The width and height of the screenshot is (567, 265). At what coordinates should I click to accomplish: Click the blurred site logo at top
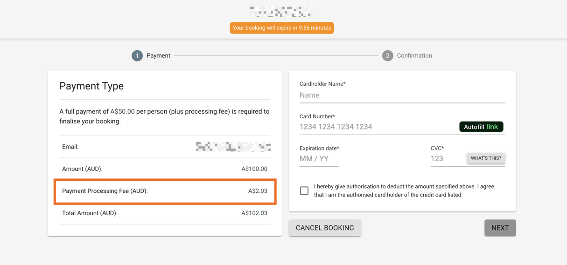pos(281,12)
